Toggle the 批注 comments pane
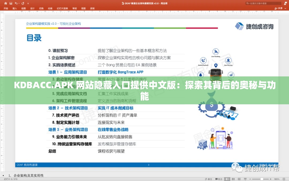The width and height of the screenshot is (289, 181). 219,179
